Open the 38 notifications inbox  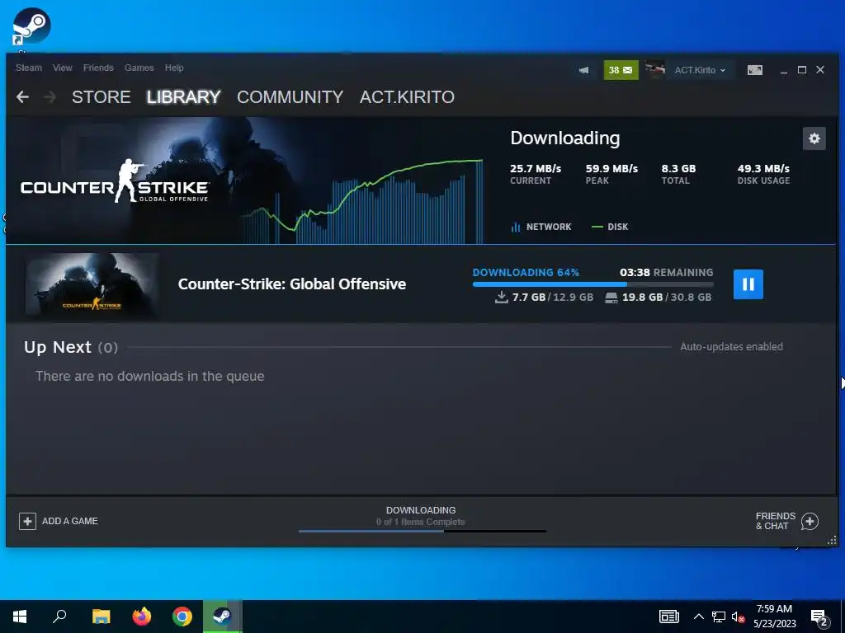621,70
